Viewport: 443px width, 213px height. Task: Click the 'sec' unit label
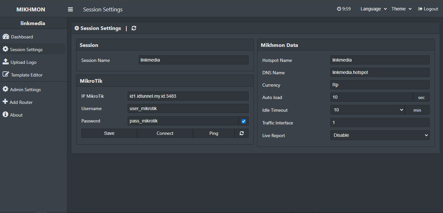click(x=422, y=97)
